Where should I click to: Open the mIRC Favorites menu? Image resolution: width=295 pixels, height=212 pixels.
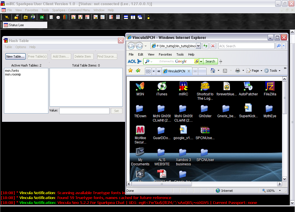32,10
